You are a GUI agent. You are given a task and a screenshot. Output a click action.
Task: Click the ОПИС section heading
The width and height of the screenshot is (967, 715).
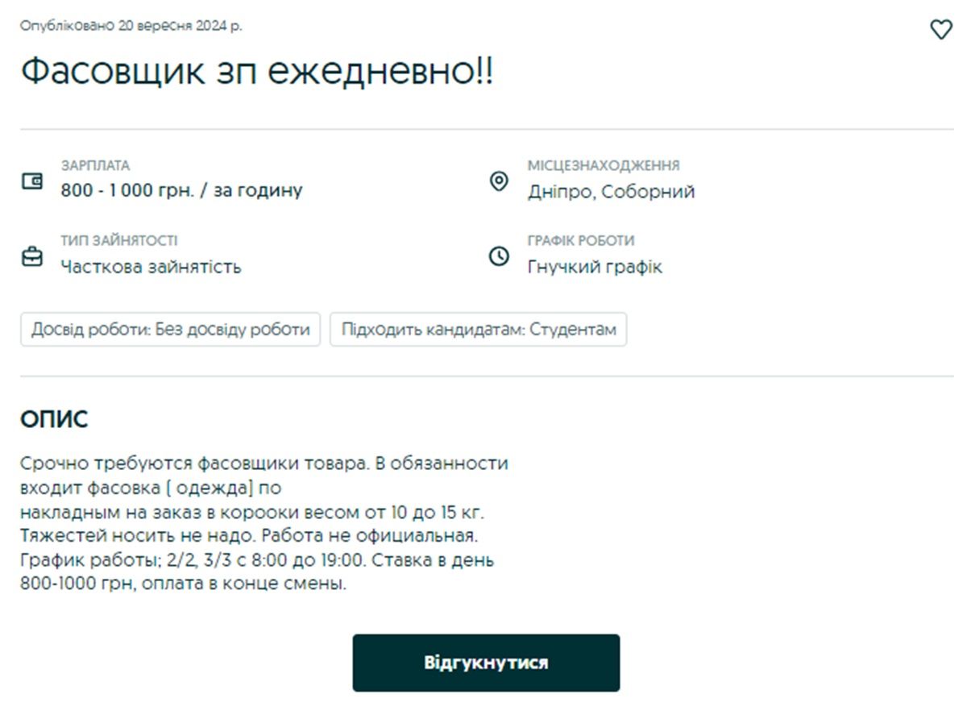coord(54,420)
